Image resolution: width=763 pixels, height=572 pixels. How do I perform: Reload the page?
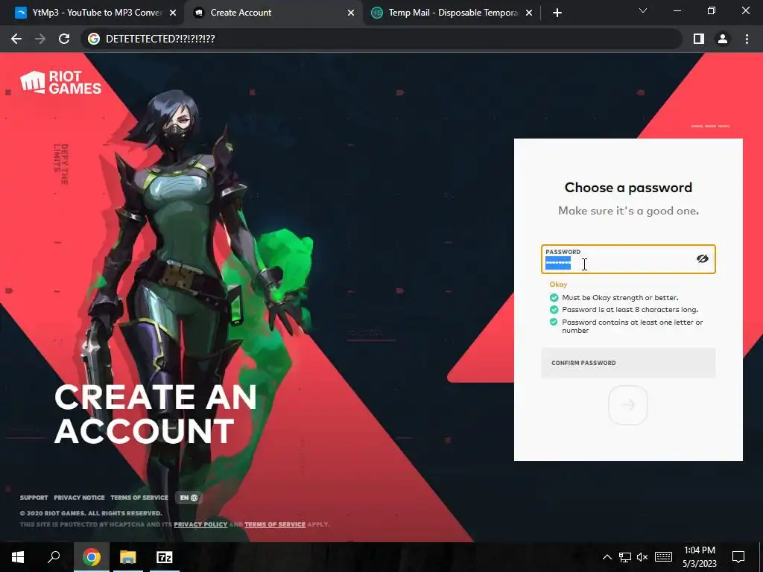pos(64,39)
